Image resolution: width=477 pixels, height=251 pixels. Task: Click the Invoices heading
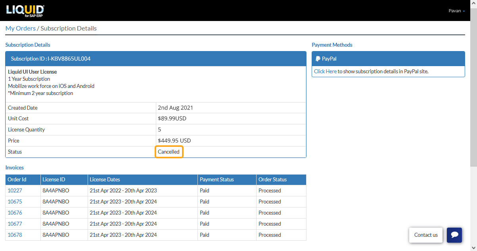(15, 167)
